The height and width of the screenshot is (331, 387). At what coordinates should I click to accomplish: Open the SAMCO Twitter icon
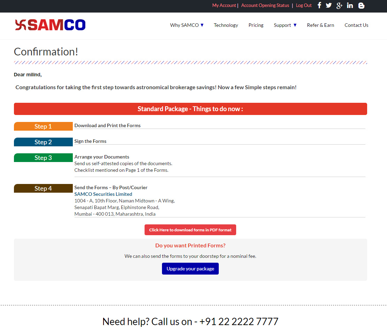[328, 5]
